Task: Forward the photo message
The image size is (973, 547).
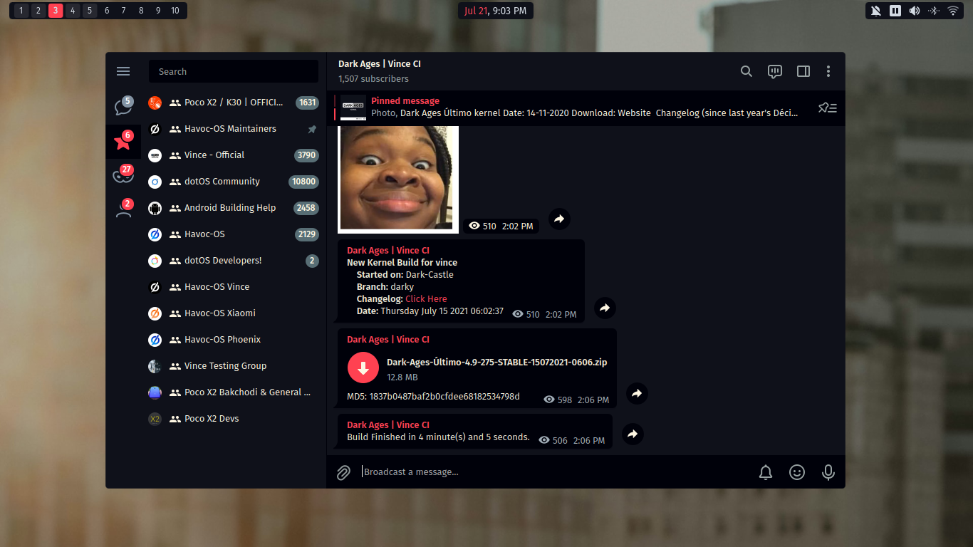Action: [x=559, y=219]
